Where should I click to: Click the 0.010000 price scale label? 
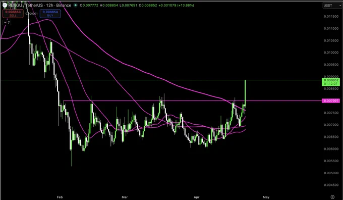point(331,53)
